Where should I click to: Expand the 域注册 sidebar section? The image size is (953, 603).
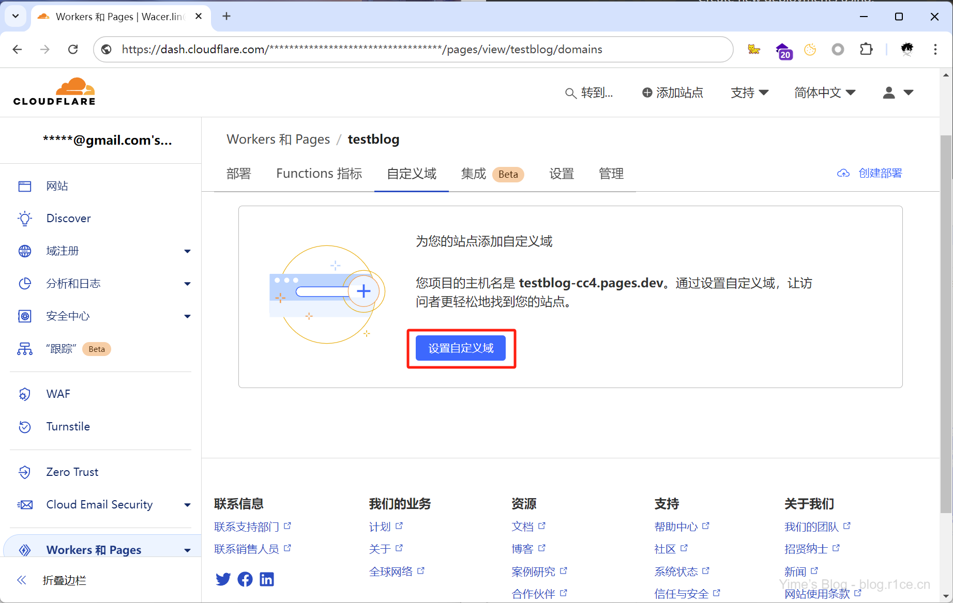tap(187, 251)
